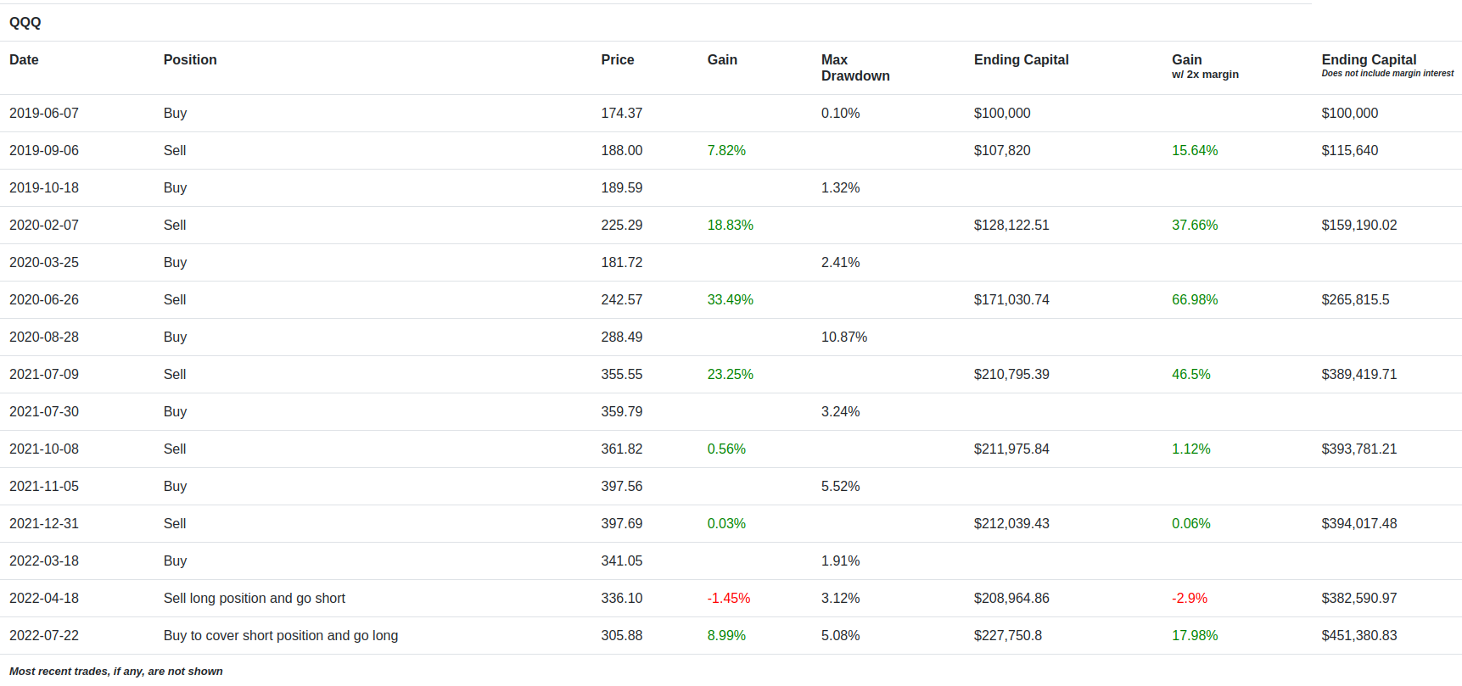Click the $107,820 ending capital
Viewport: 1462px width, 686px height.
click(1002, 151)
